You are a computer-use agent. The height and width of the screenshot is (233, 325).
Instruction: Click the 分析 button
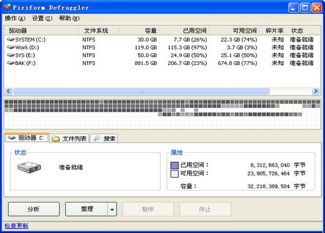pyautogui.click(x=34, y=209)
